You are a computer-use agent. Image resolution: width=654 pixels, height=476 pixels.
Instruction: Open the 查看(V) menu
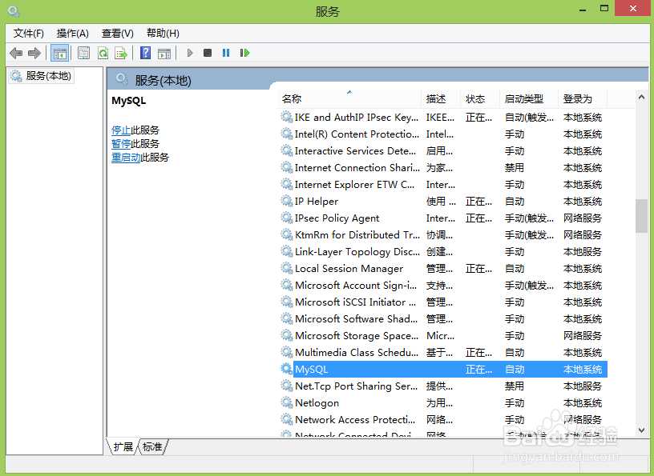(x=118, y=34)
